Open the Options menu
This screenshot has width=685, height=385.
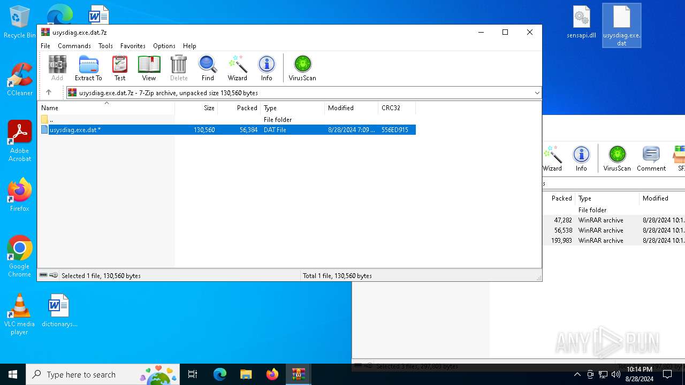pyautogui.click(x=164, y=46)
